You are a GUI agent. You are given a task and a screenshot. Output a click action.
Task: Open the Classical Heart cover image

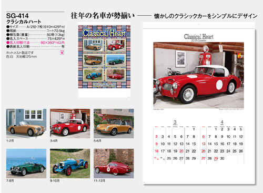tap(104, 59)
